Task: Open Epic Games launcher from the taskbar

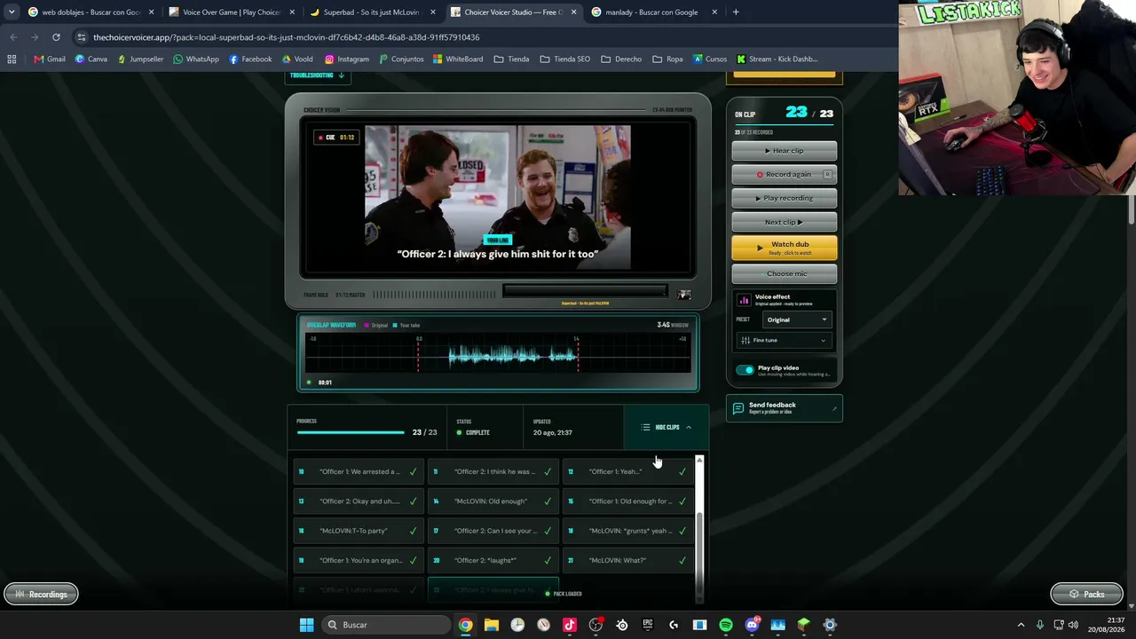Action: point(648,625)
